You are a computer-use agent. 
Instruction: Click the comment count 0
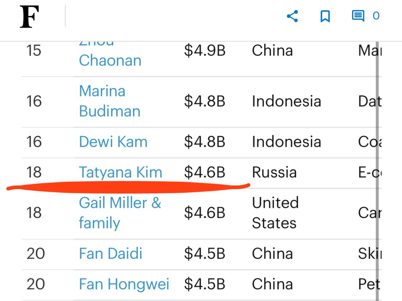click(x=376, y=16)
